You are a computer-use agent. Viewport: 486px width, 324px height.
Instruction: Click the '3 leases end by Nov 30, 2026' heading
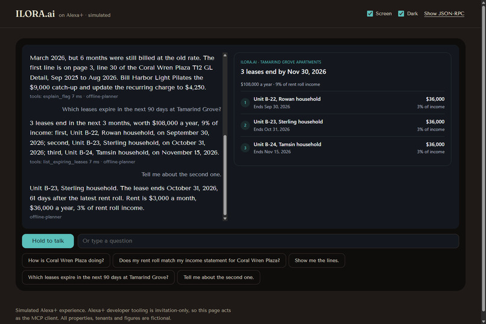point(283,72)
